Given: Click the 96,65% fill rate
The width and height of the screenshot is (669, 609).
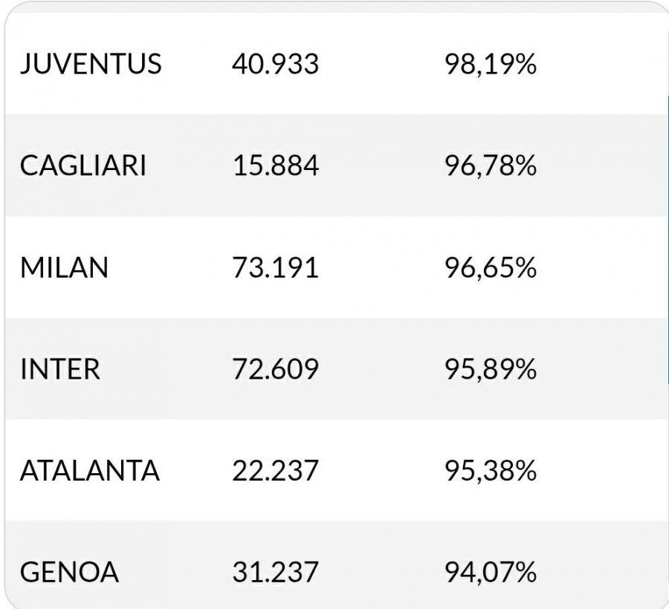Looking at the screenshot, I should coord(490,267).
